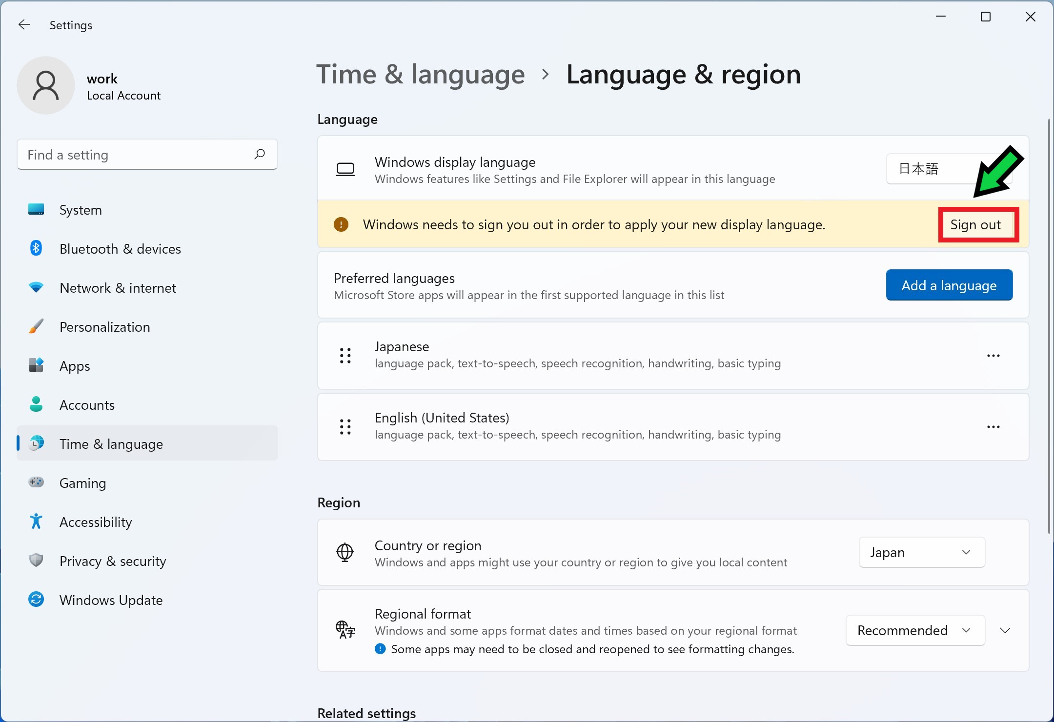Maximize the Settings window

tap(986, 17)
